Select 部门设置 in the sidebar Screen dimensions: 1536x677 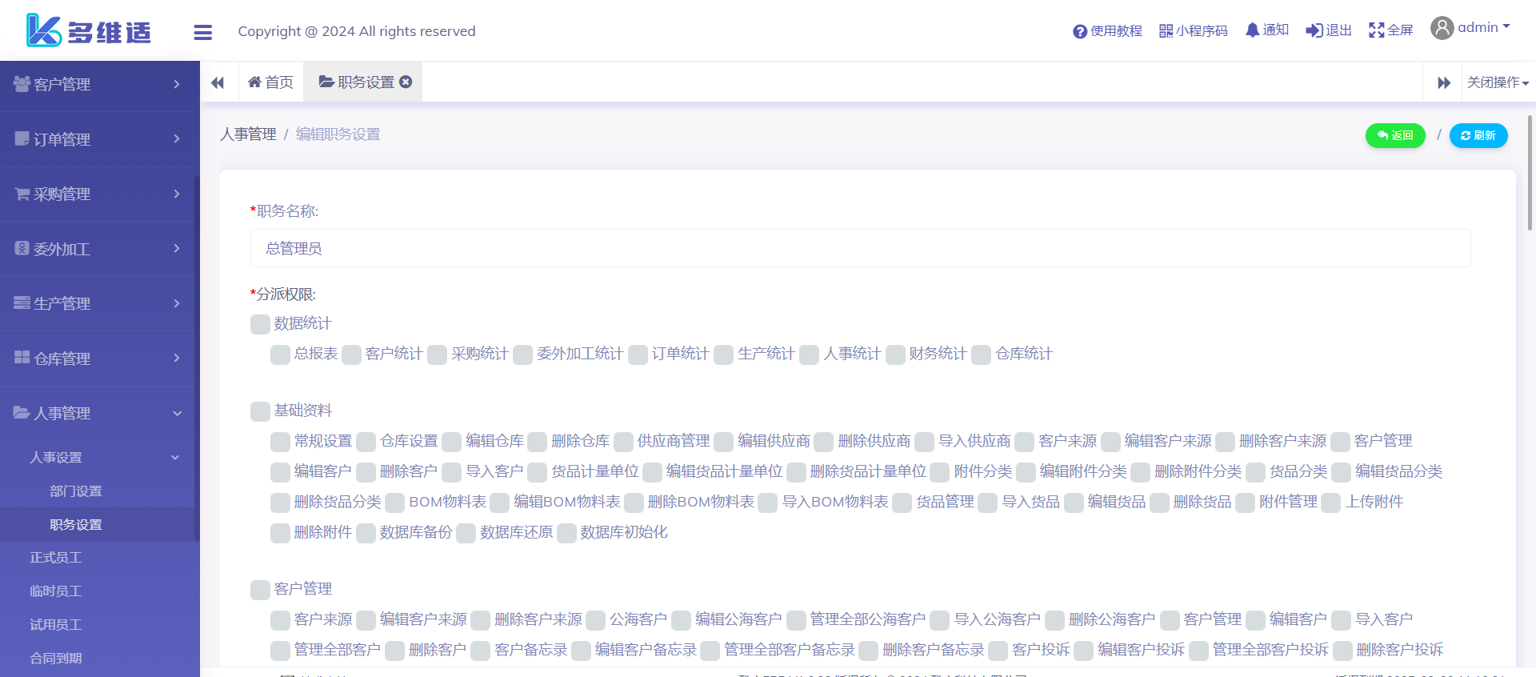pos(76,491)
